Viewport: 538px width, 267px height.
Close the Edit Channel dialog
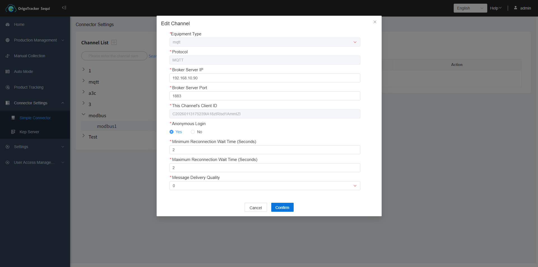[375, 22]
